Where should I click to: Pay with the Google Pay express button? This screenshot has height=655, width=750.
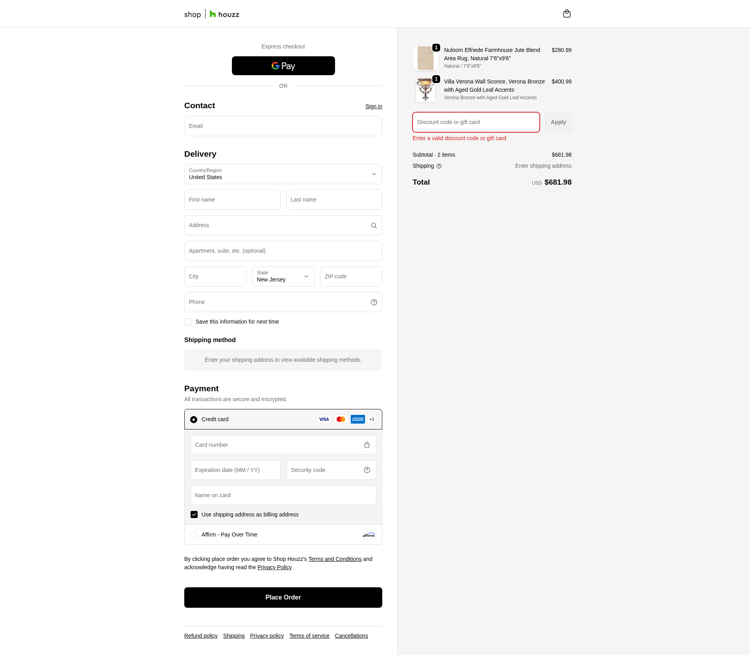283,66
